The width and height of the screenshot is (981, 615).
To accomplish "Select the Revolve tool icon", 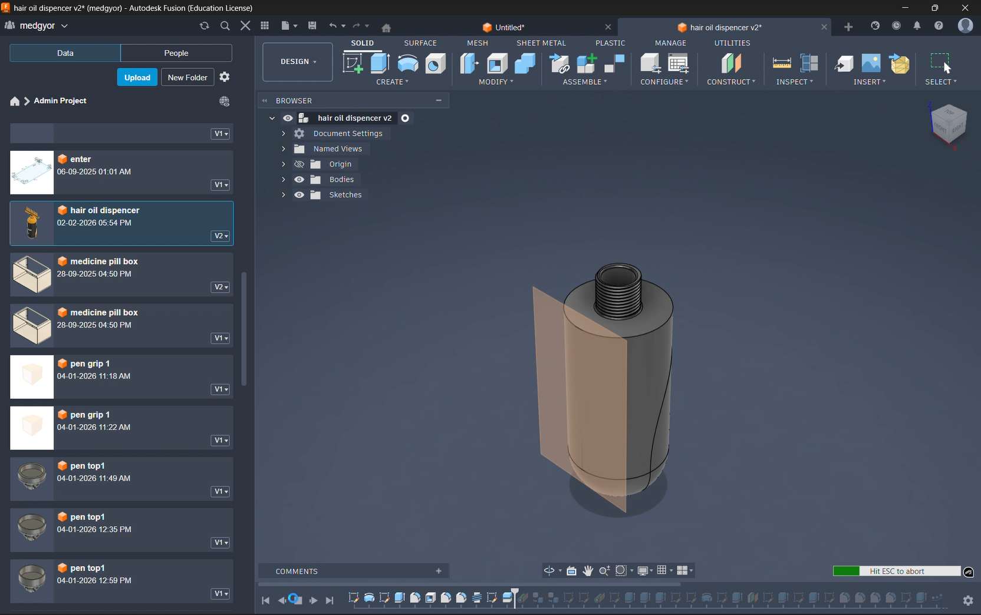I will [408, 64].
